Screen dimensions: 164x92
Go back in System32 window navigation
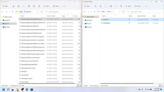(2, 12)
